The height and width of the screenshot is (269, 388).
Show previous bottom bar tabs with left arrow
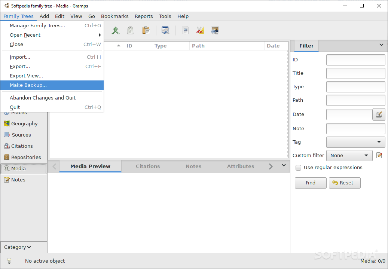(x=54, y=166)
